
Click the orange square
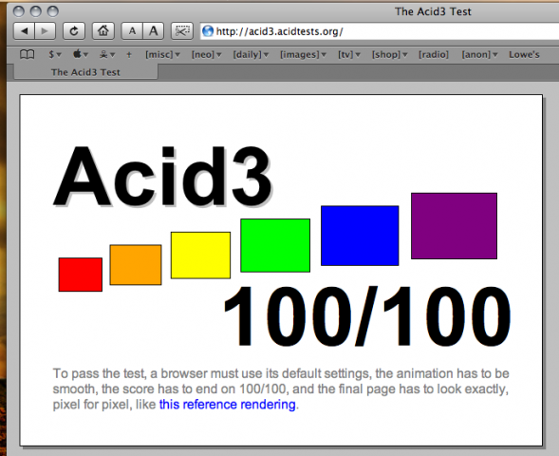pyautogui.click(x=136, y=265)
